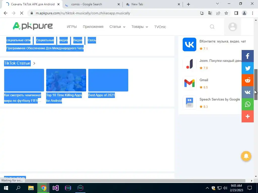The height and width of the screenshot is (193, 258).
Task: Open taskbar search magnifier
Action: coord(18,188)
